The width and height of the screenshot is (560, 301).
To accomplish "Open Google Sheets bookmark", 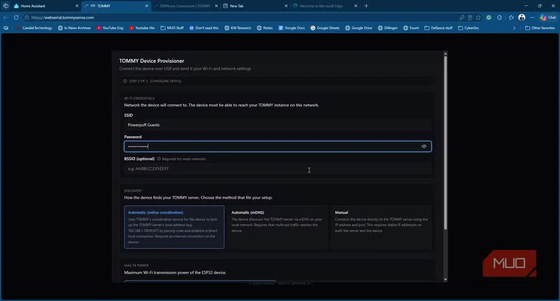I will tap(325, 28).
